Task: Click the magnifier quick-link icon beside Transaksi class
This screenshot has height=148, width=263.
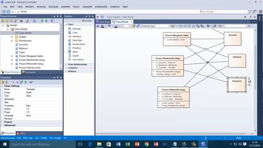Action: [x=249, y=85]
